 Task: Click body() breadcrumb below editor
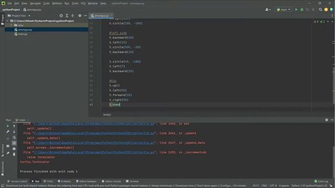(107, 115)
